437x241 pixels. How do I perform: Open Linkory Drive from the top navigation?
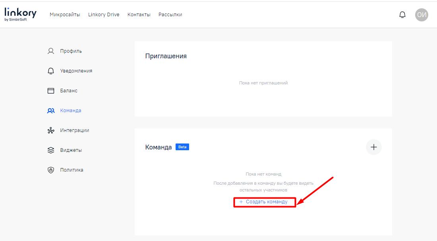[x=103, y=14]
